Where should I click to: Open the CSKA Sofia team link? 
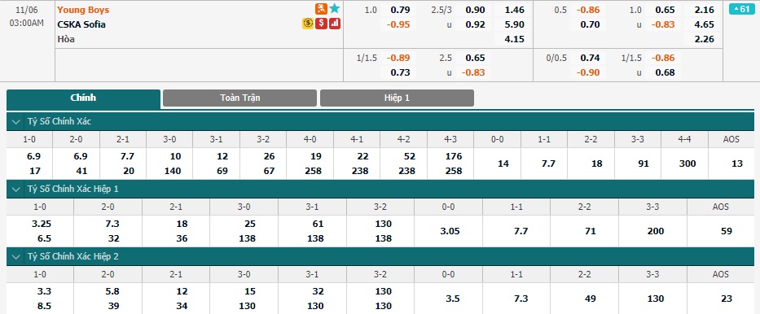point(81,24)
